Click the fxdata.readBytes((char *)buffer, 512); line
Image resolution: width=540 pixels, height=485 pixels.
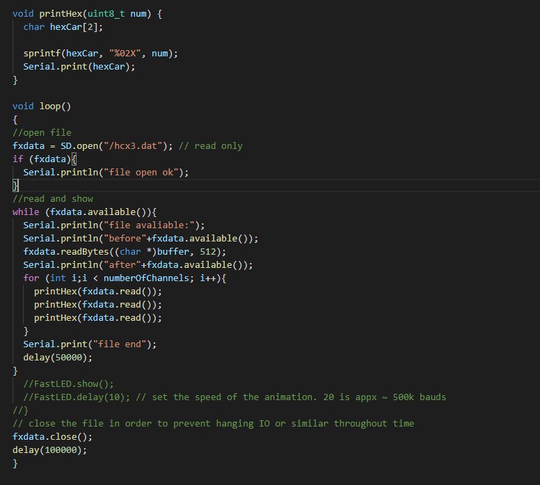pyautogui.click(x=125, y=251)
